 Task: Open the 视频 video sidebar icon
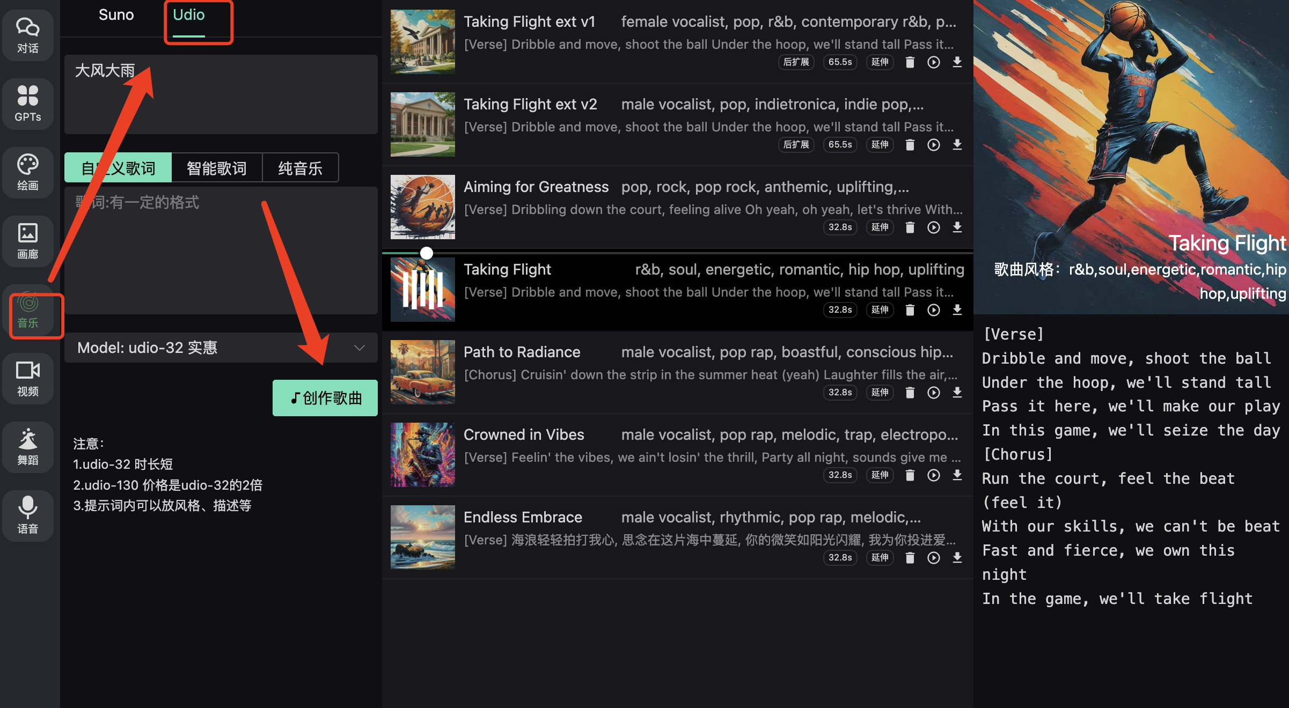pos(28,378)
